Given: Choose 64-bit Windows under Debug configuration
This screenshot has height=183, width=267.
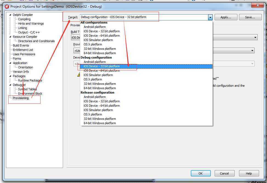Looking at the screenshot, I should coord(146,88).
